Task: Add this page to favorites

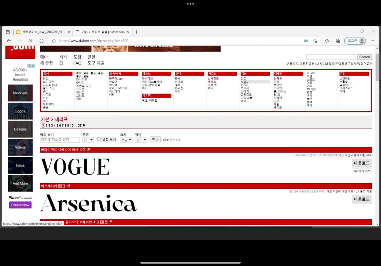Action: pyautogui.click(x=315, y=41)
